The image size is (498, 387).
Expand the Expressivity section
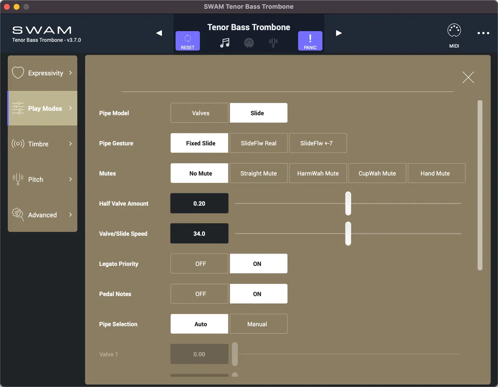tap(42, 73)
